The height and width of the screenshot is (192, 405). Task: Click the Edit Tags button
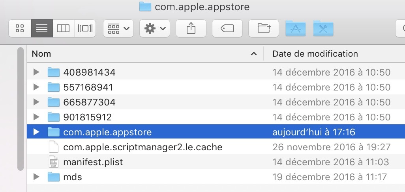pos(227,28)
